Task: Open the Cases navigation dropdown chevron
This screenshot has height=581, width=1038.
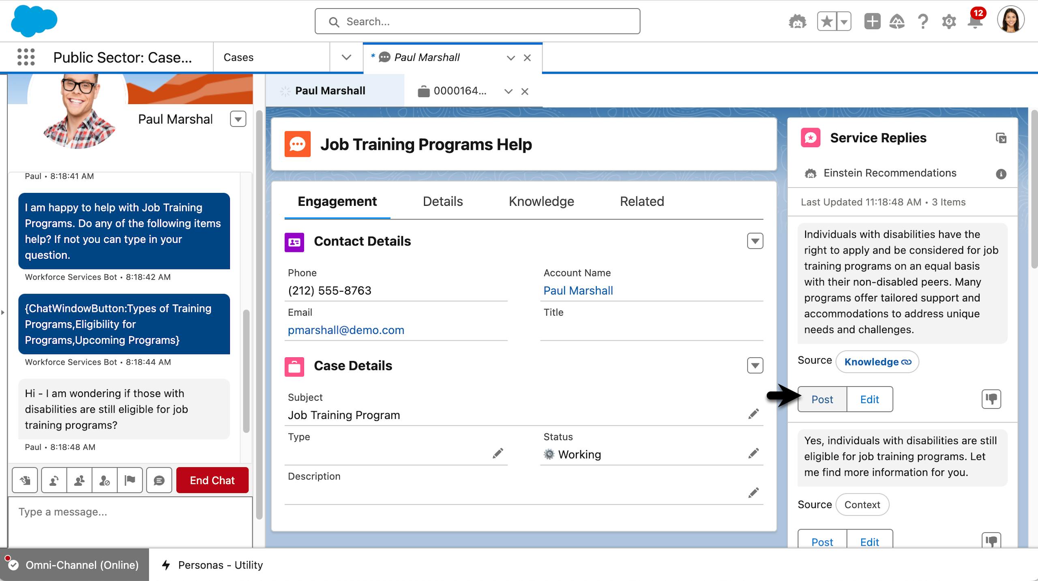Action: 346,57
